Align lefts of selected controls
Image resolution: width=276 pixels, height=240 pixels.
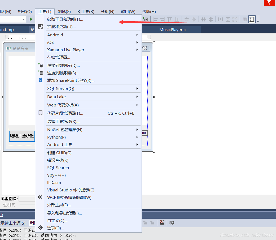[155, 19]
